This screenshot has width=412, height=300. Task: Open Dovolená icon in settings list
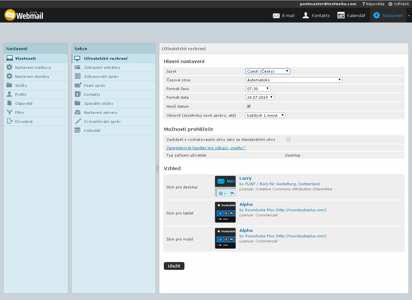pos(9,122)
